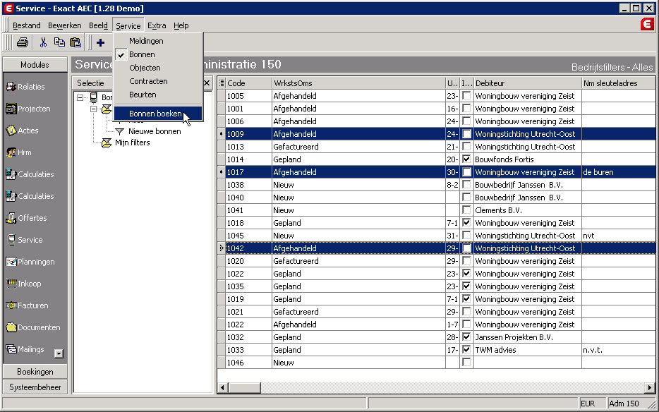Untick the checkbox in row 1018

[466, 223]
